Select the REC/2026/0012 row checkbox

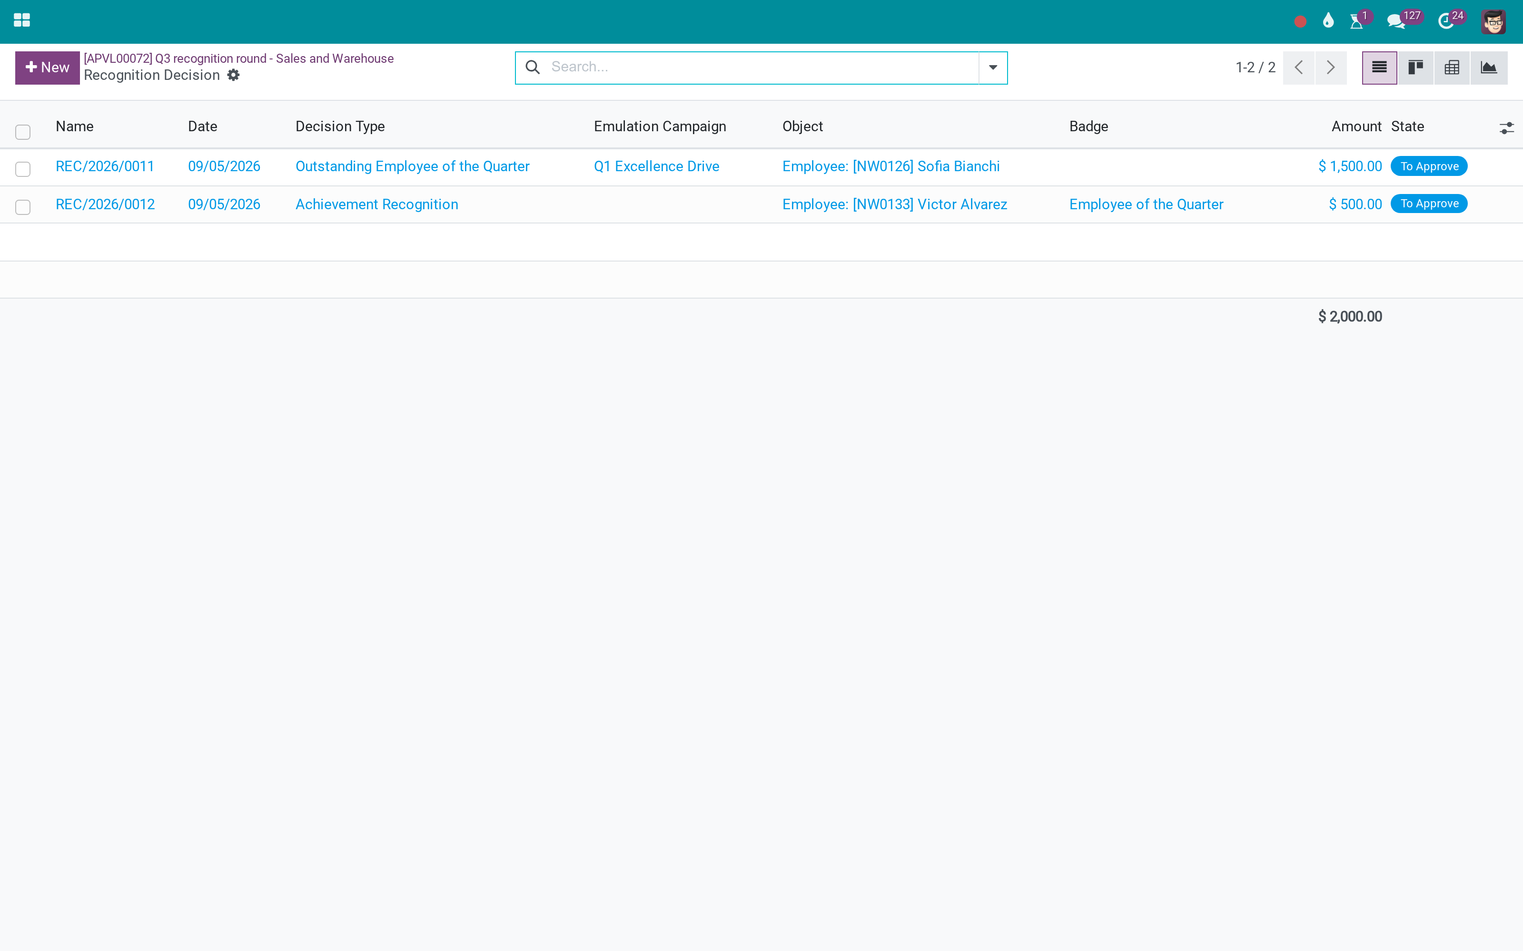click(23, 207)
